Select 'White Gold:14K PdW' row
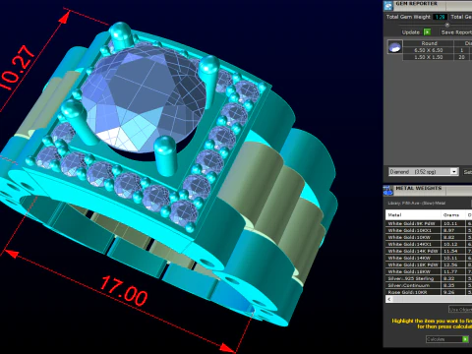The height and width of the screenshot is (354, 472). tap(429, 251)
